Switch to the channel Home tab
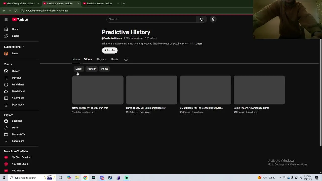This screenshot has width=322, height=181. (76, 60)
